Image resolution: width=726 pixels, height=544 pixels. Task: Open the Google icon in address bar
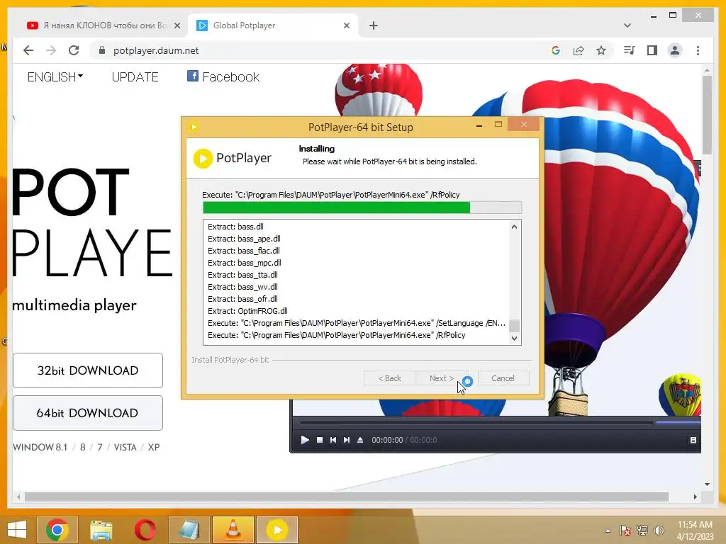(x=556, y=50)
